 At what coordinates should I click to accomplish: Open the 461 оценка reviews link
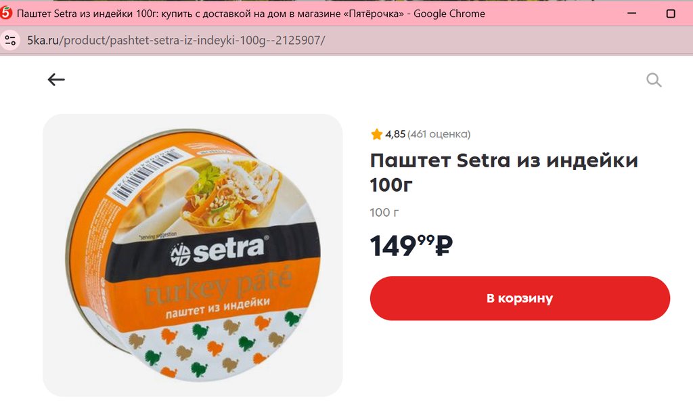point(439,134)
